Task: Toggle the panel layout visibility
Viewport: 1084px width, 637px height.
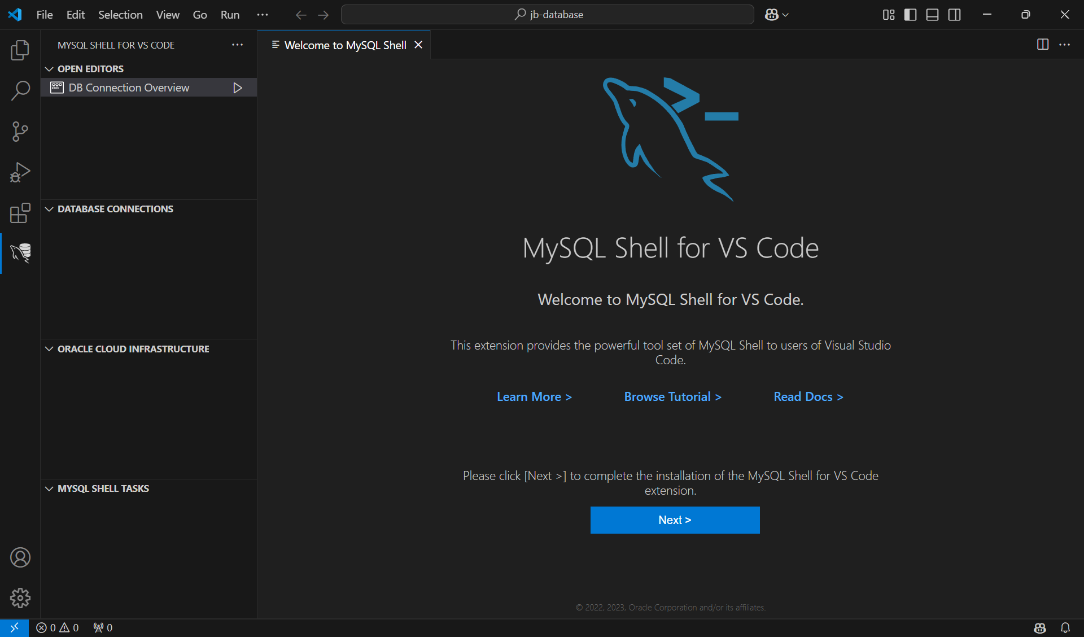Action: [932, 15]
